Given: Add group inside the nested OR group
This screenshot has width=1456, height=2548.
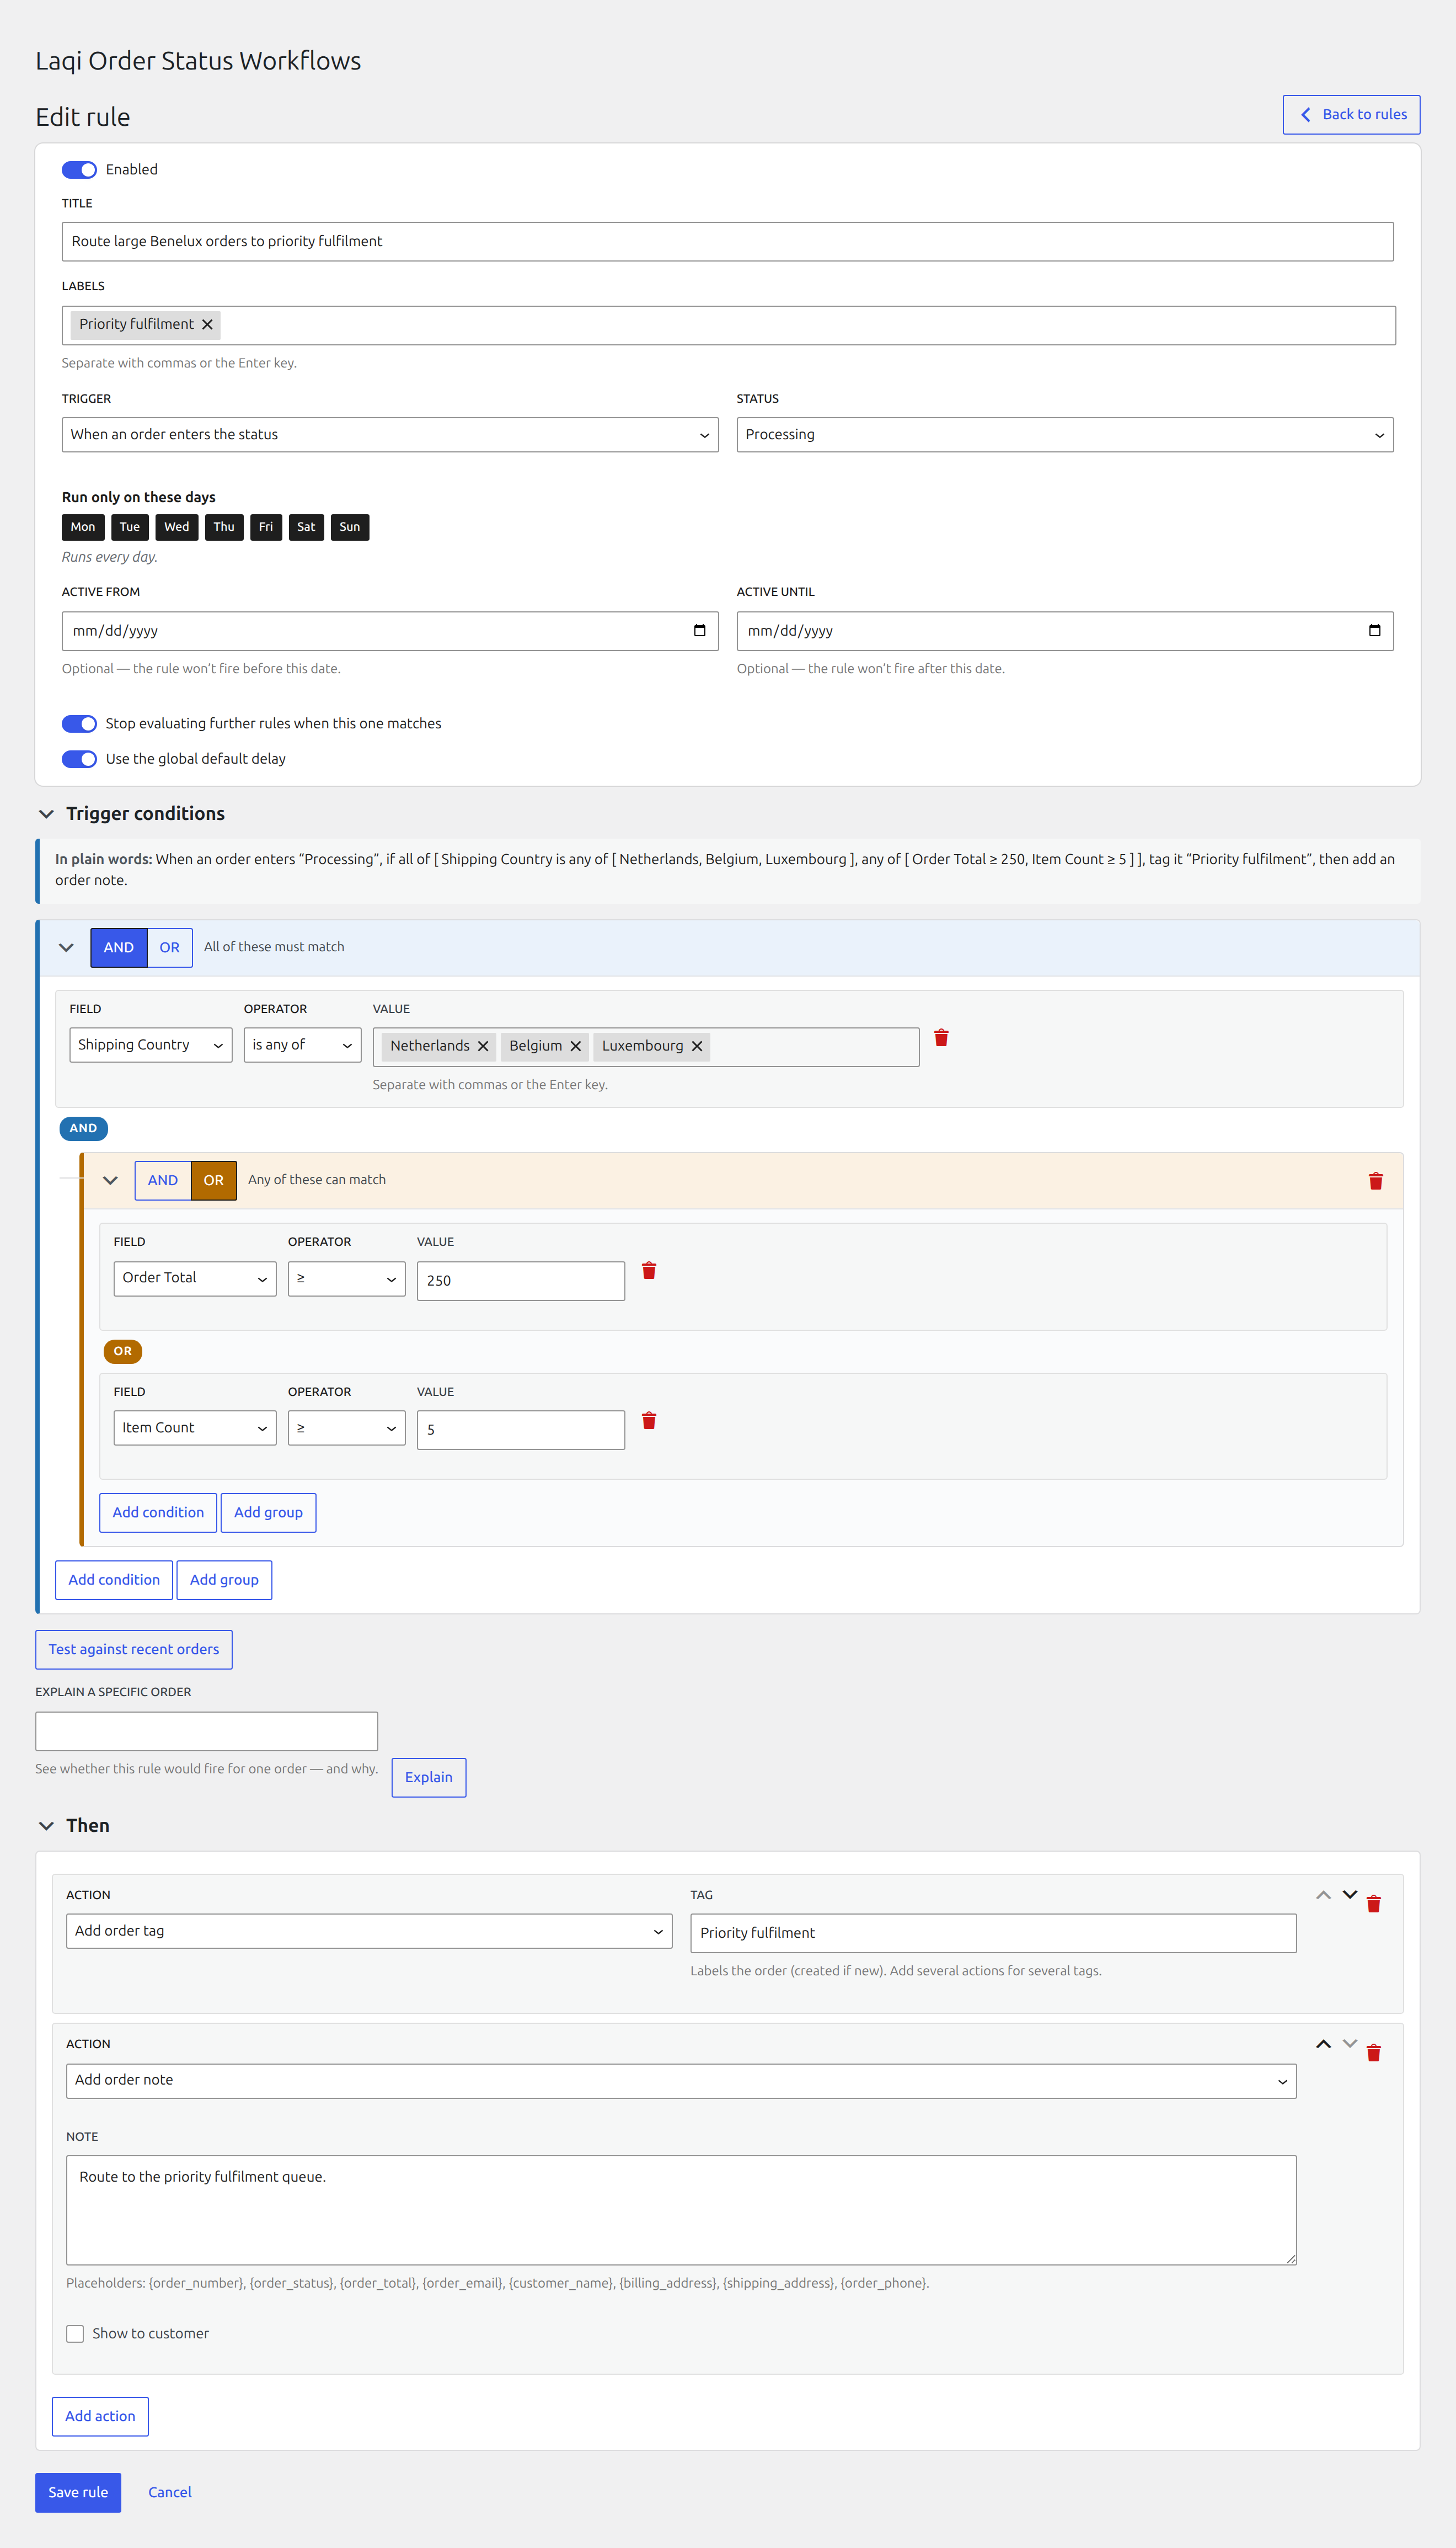Looking at the screenshot, I should 268,1512.
